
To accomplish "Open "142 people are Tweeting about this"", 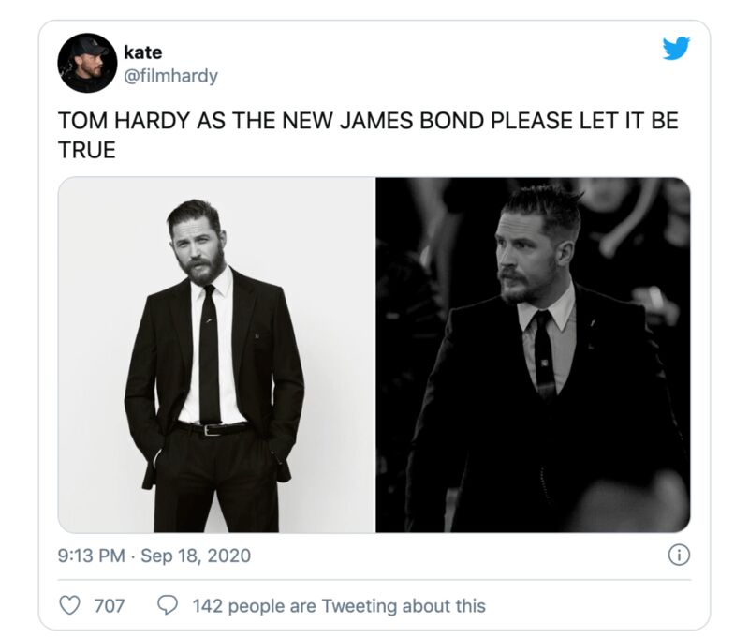I will pyautogui.click(x=339, y=605).
